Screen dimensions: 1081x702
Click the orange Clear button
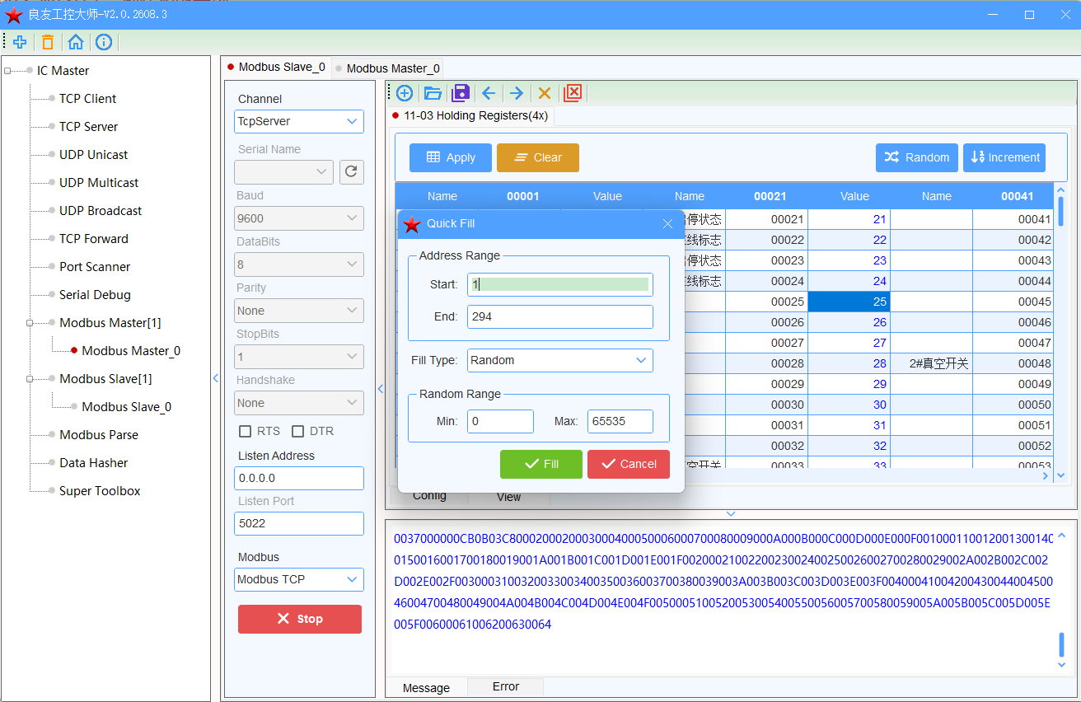(x=538, y=157)
